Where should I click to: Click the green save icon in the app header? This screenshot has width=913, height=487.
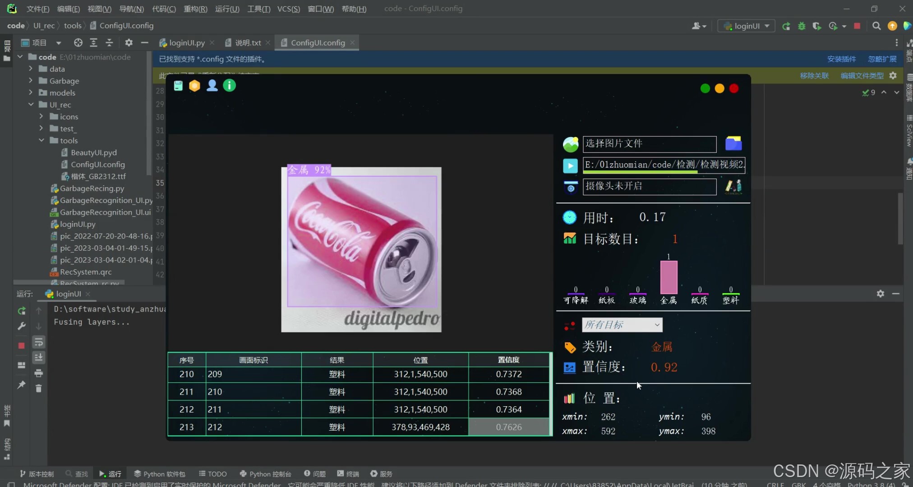(x=178, y=86)
